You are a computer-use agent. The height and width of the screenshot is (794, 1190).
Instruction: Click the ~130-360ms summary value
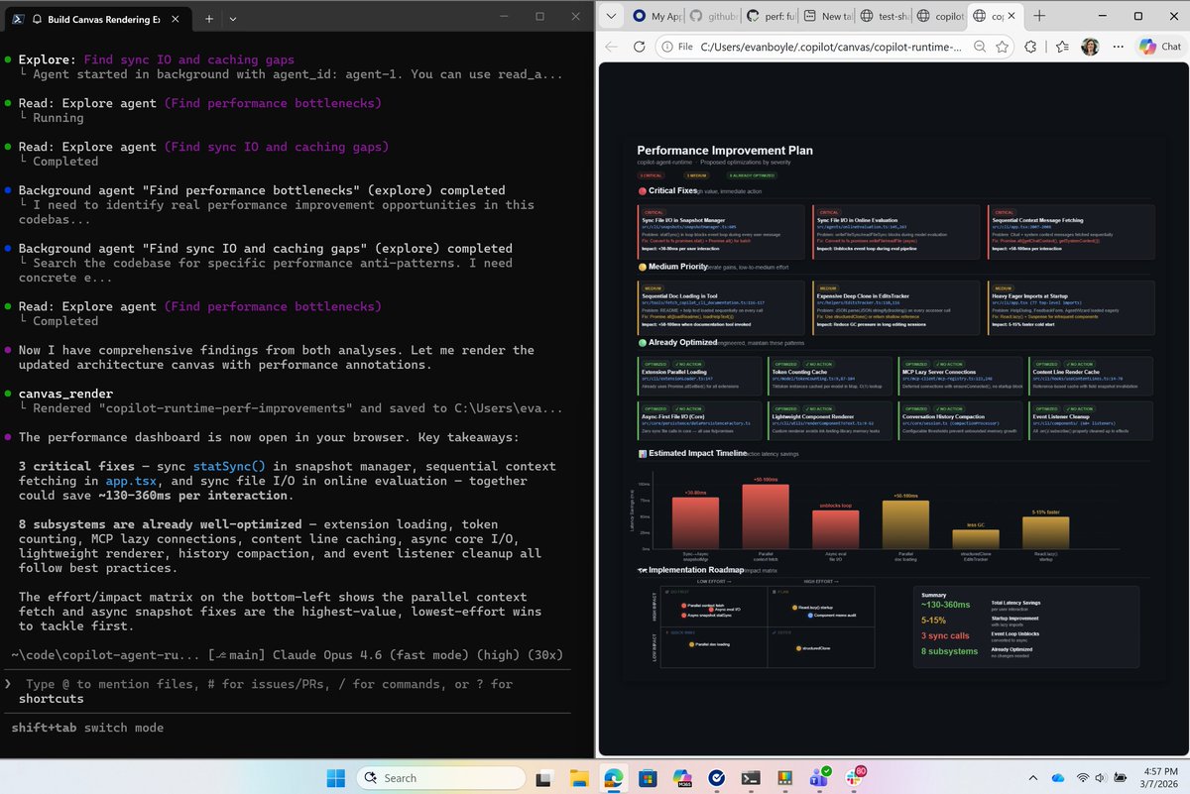(945, 605)
